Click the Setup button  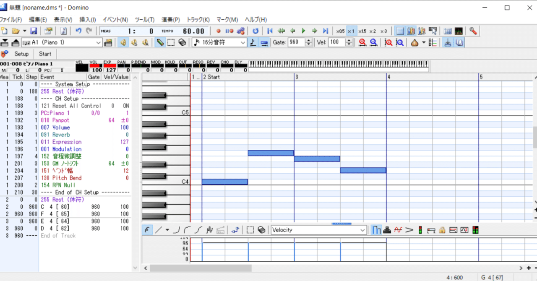(x=21, y=54)
